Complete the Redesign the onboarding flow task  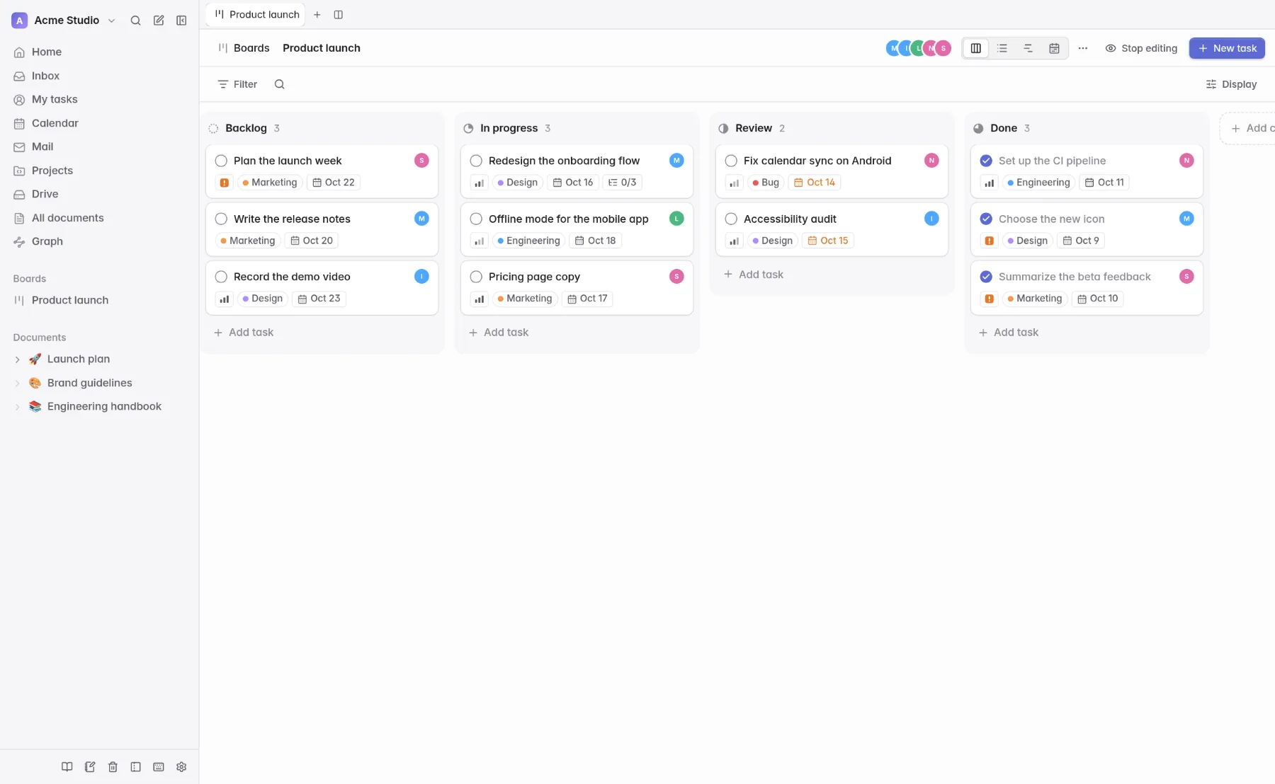tap(476, 161)
